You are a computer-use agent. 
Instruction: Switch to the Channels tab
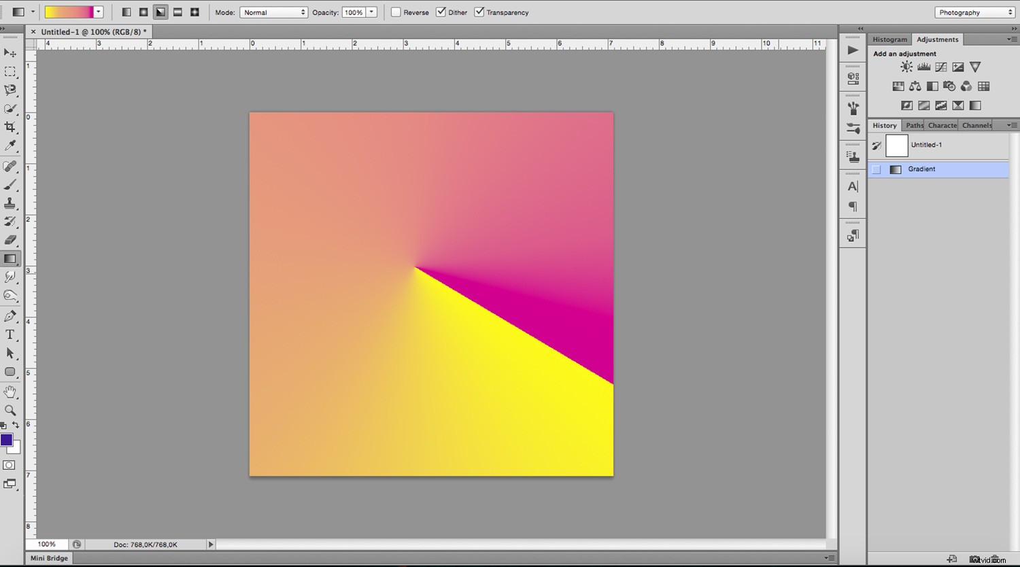point(976,125)
